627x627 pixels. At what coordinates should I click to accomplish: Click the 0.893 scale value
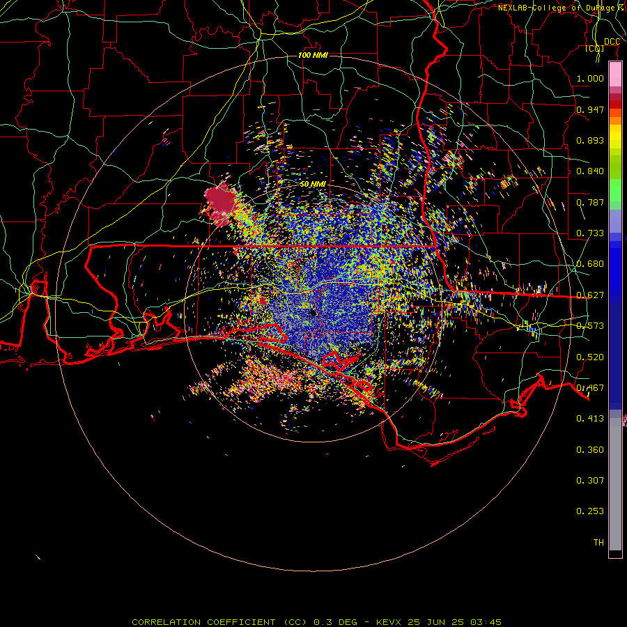590,140
